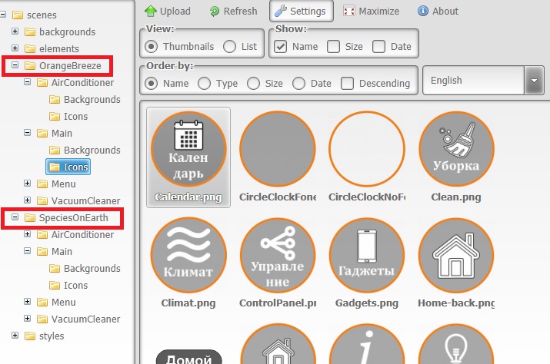Collapse the OrangeBreeze folder tree
This screenshot has width=550, height=364.
[15, 66]
